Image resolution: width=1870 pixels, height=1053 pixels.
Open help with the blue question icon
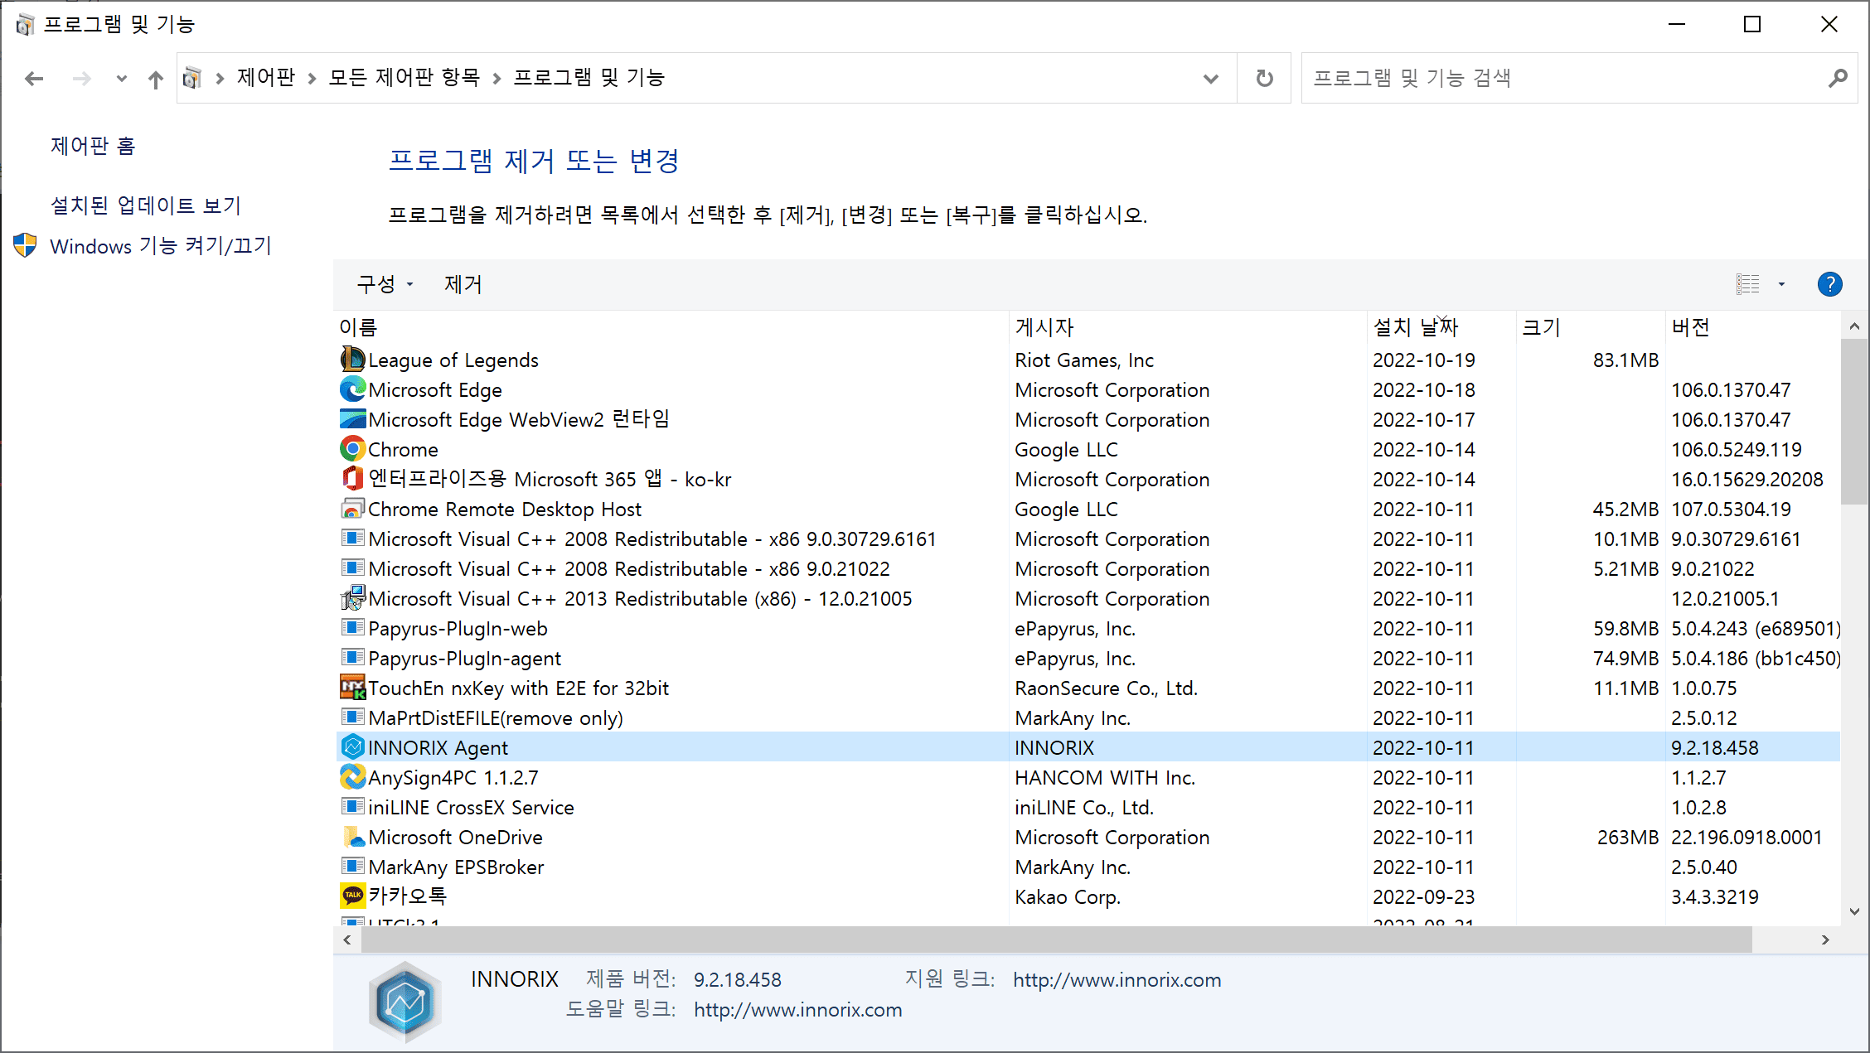(1829, 284)
